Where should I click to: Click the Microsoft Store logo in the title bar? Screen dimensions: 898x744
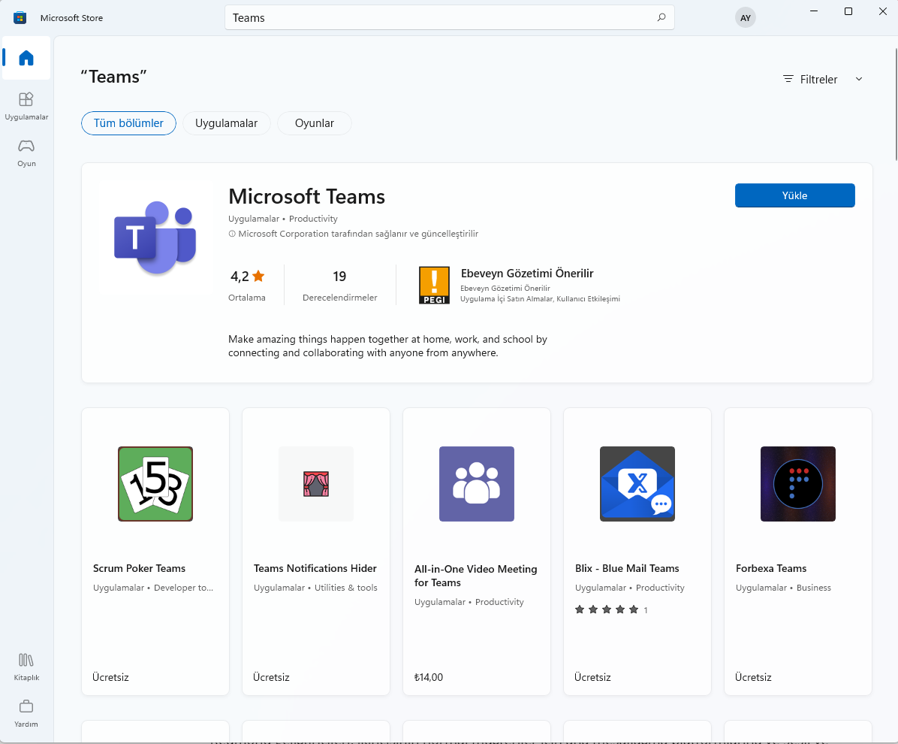click(x=20, y=17)
